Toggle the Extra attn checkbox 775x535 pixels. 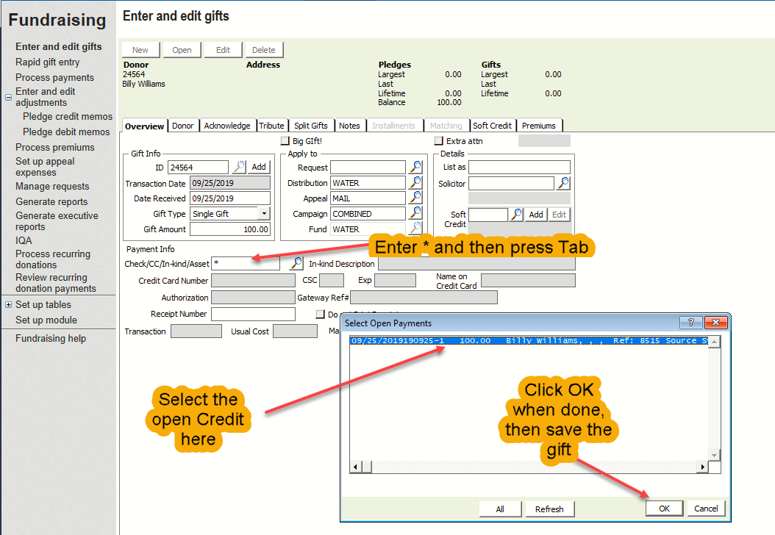[x=439, y=141]
